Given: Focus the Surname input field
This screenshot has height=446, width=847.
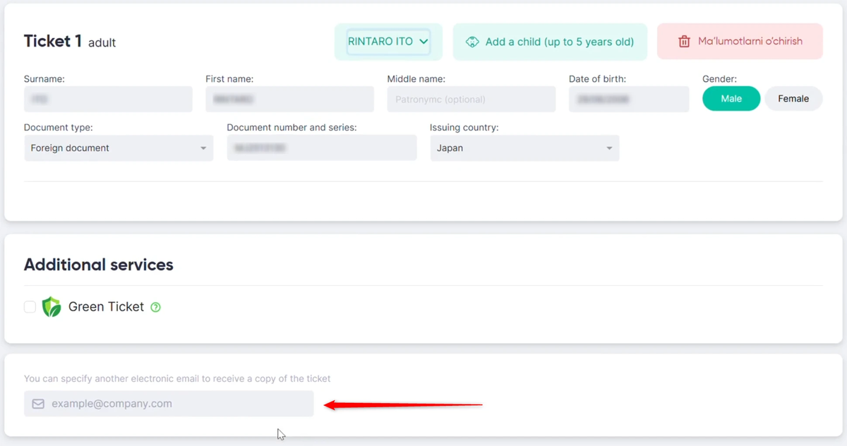Looking at the screenshot, I should pos(108,100).
